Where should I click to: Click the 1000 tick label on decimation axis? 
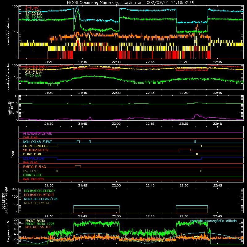(x=14, y=189)
